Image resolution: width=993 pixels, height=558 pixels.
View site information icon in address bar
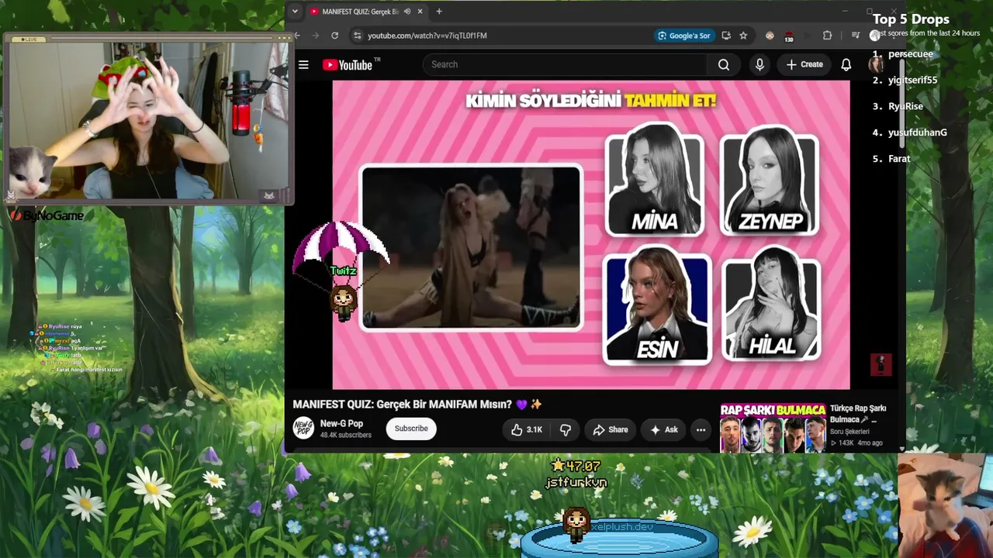coord(357,36)
